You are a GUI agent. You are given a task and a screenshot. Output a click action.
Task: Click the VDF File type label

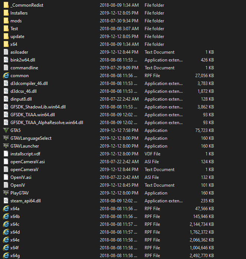click(152, 154)
